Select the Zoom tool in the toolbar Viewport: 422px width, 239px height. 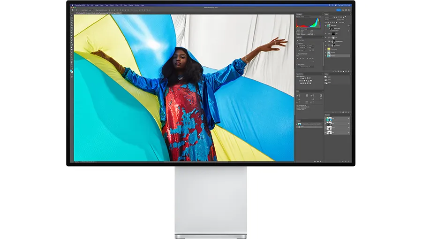[72, 65]
